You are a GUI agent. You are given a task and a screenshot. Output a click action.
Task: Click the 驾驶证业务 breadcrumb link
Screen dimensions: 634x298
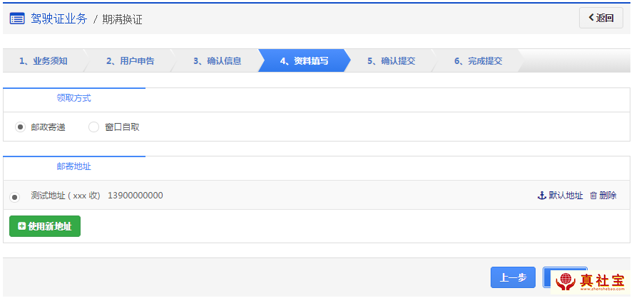59,19
